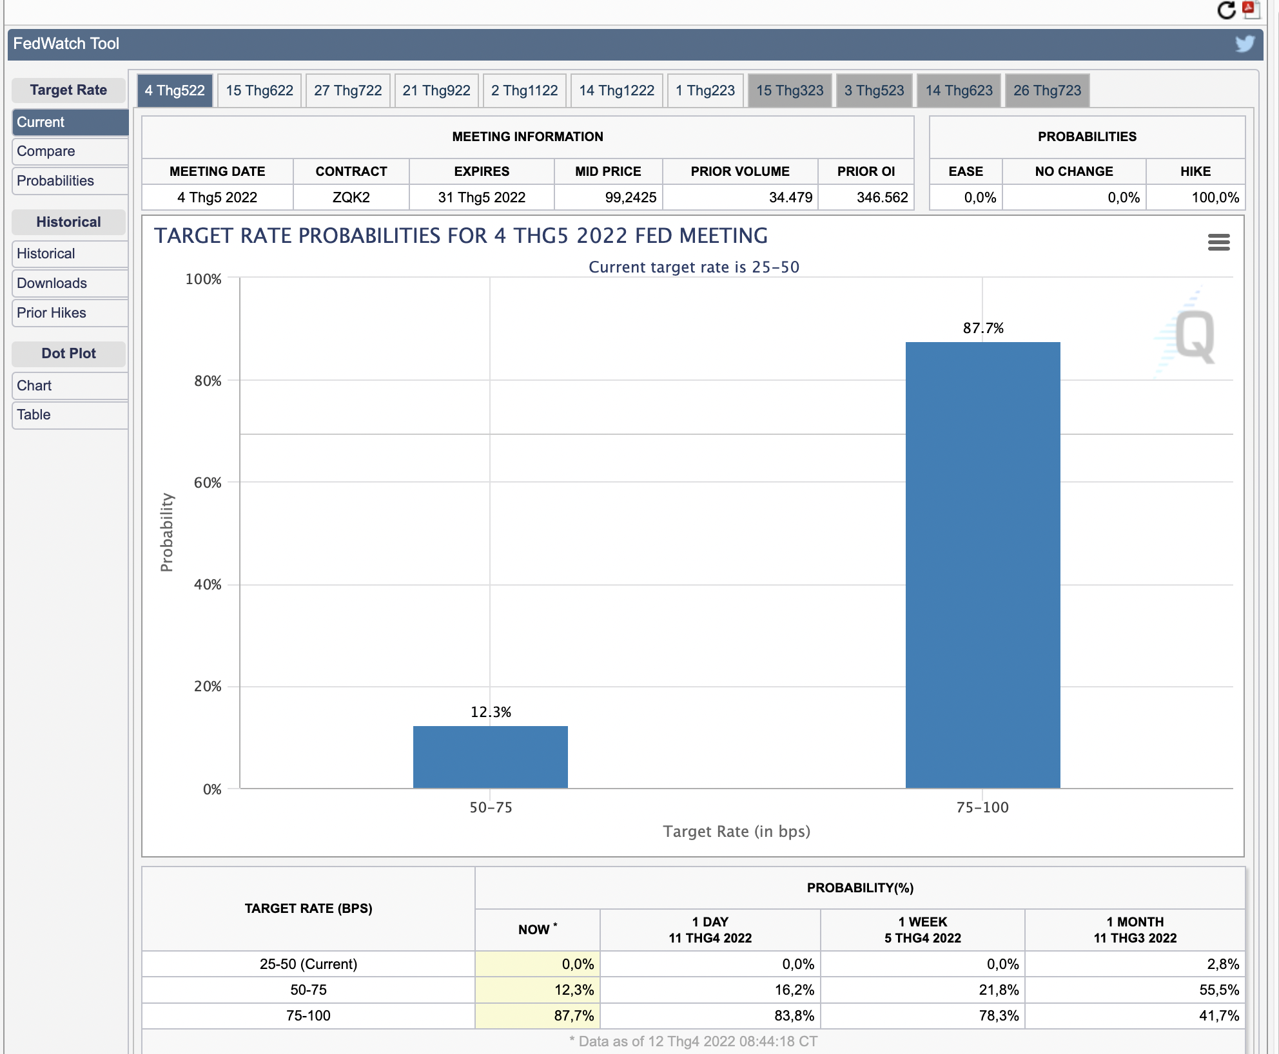
Task: Click the Twitter bird icon
Action: tap(1245, 43)
